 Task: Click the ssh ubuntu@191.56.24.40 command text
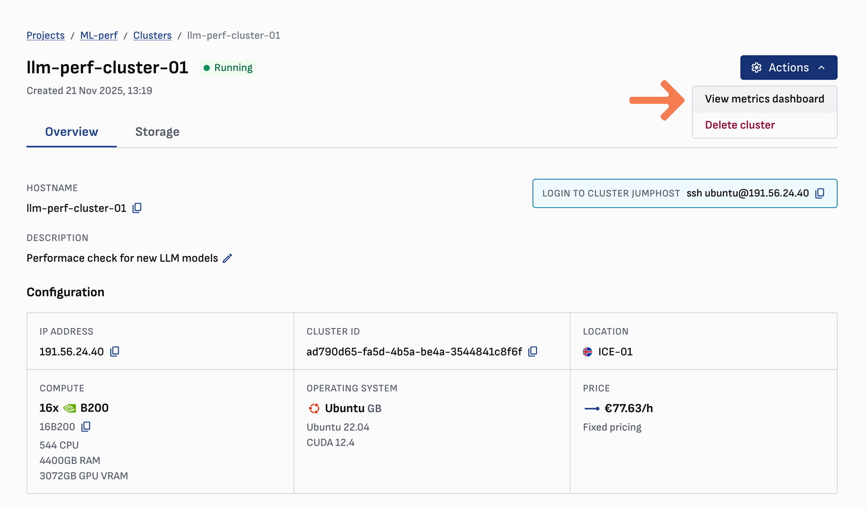[x=747, y=193]
